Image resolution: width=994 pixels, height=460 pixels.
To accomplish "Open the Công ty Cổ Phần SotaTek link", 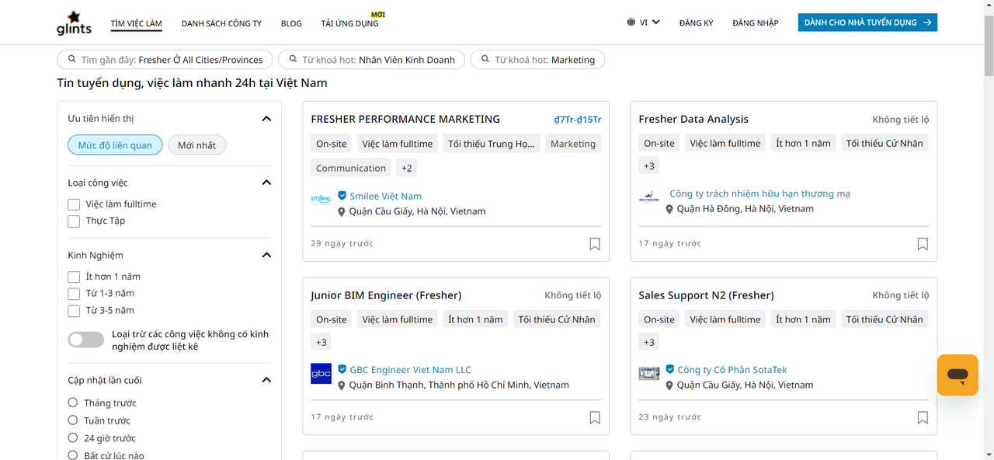I will (732, 370).
